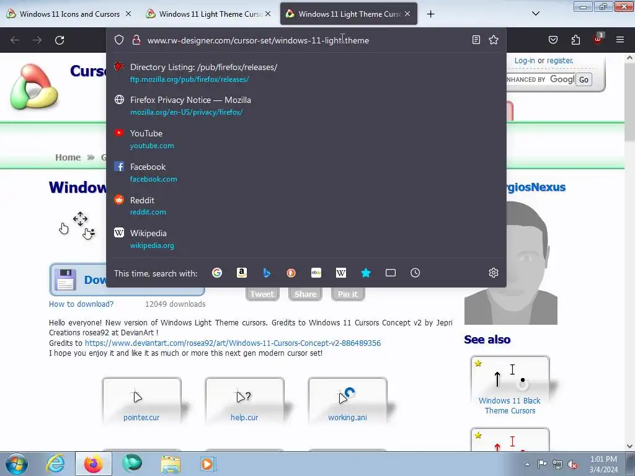Open the network tray icon
Screen dimensions: 635x476
coord(557,464)
